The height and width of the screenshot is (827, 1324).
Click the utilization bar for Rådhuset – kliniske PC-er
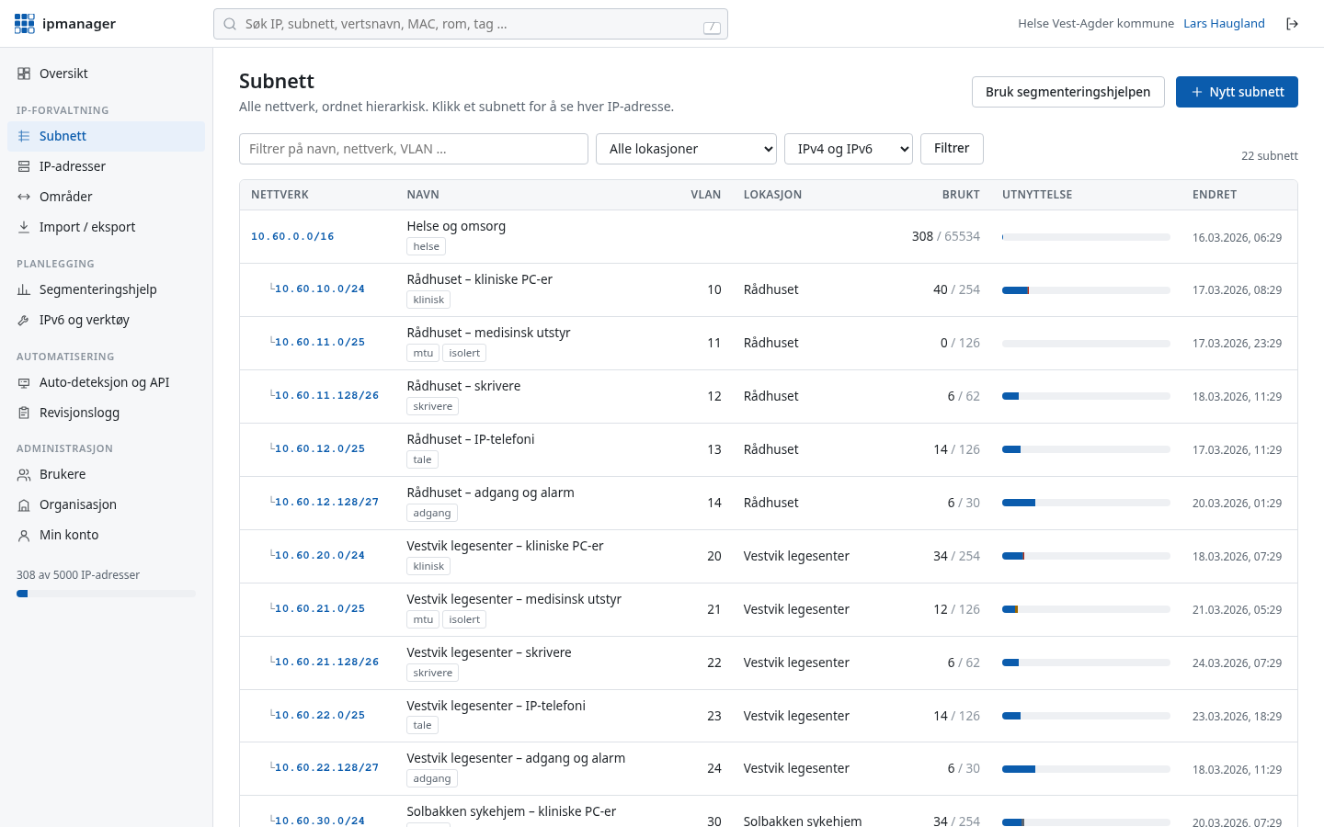tap(1086, 290)
